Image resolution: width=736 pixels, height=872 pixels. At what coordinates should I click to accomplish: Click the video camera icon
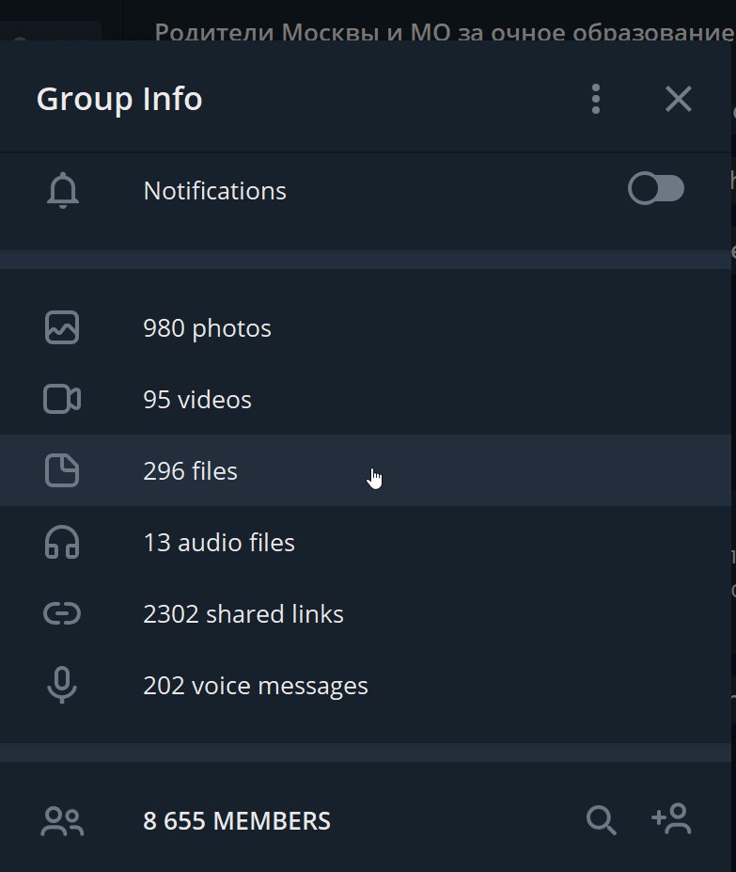[x=63, y=400]
